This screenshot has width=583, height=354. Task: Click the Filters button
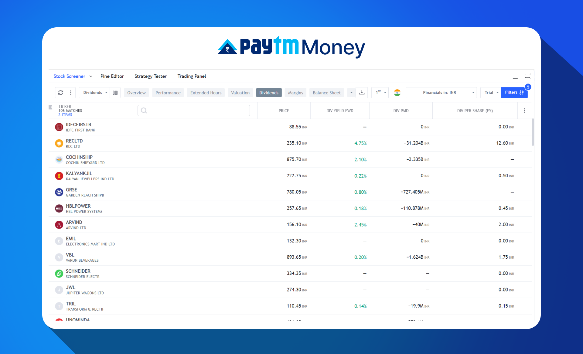point(514,92)
